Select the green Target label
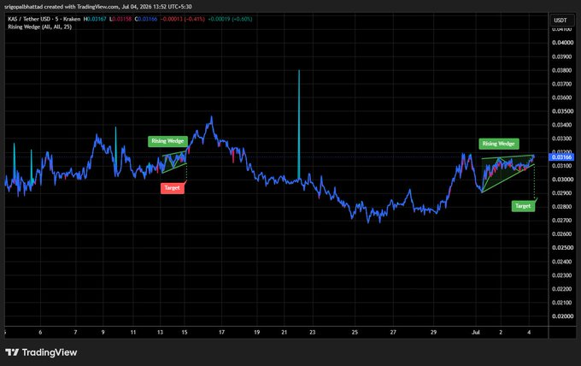This screenshot has height=366, width=581. pyautogui.click(x=523, y=206)
